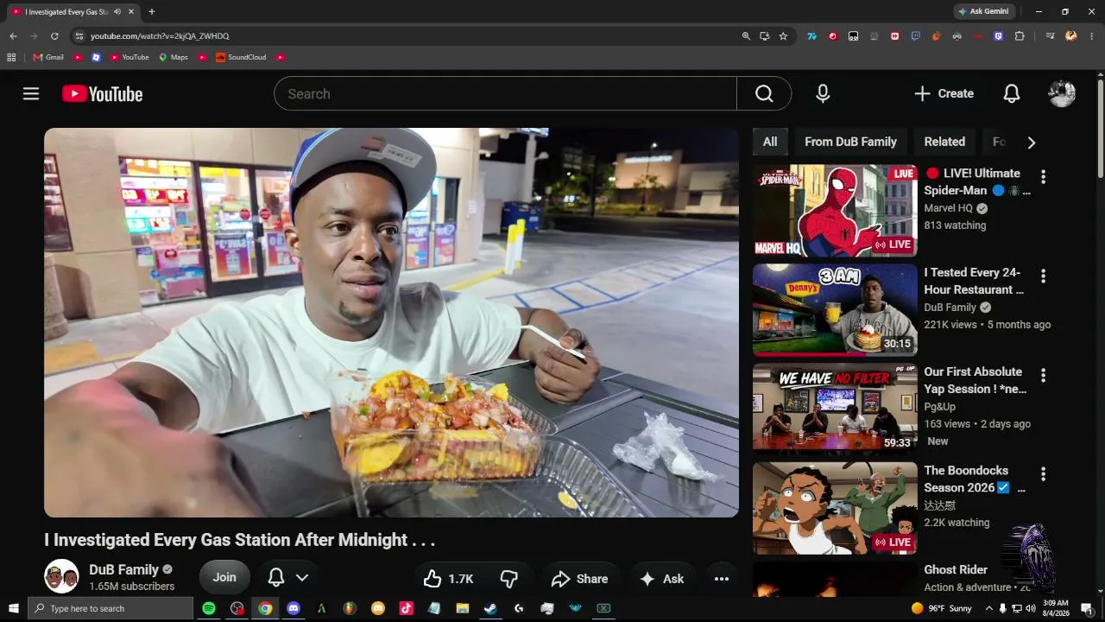Search with your voice microphone icon
Screen dimensions: 1105x622
[x=823, y=93]
